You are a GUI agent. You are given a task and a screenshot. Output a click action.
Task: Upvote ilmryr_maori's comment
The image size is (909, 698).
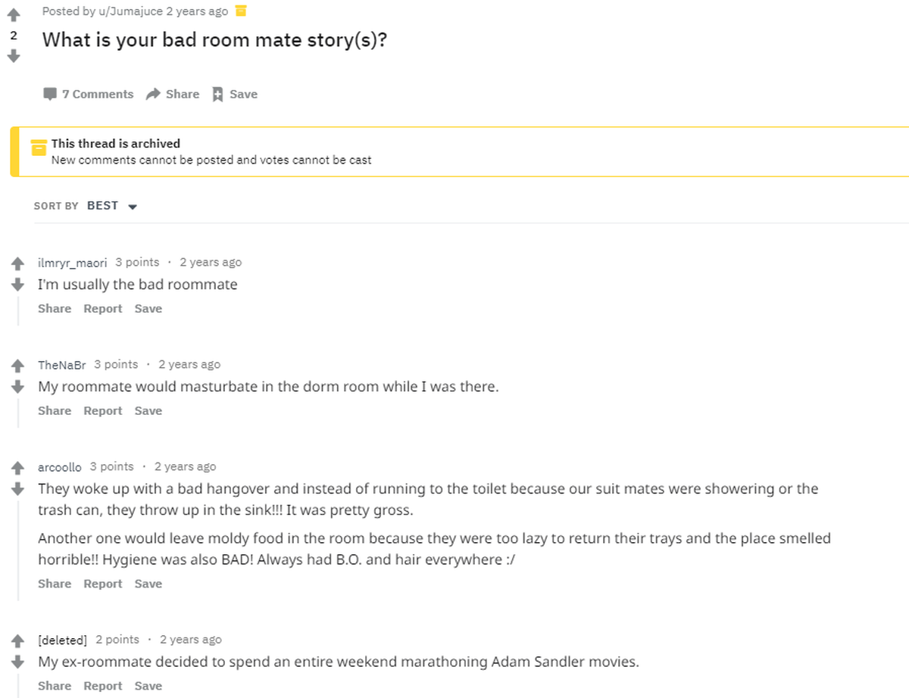[x=18, y=264]
